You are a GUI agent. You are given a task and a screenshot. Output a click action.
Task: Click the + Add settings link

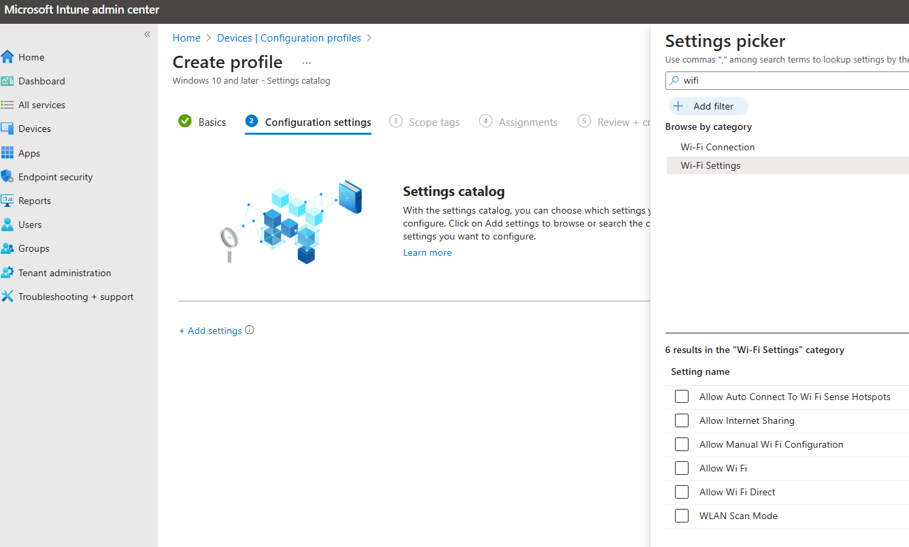[210, 331]
